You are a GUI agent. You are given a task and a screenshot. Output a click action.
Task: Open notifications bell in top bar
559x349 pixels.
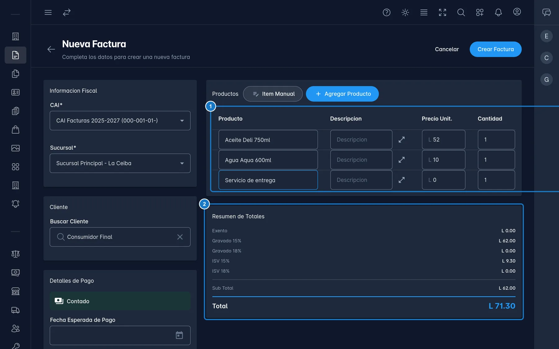point(498,12)
